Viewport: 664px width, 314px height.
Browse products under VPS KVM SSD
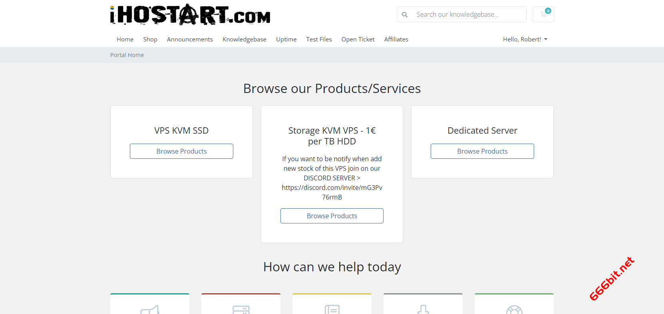coord(181,151)
